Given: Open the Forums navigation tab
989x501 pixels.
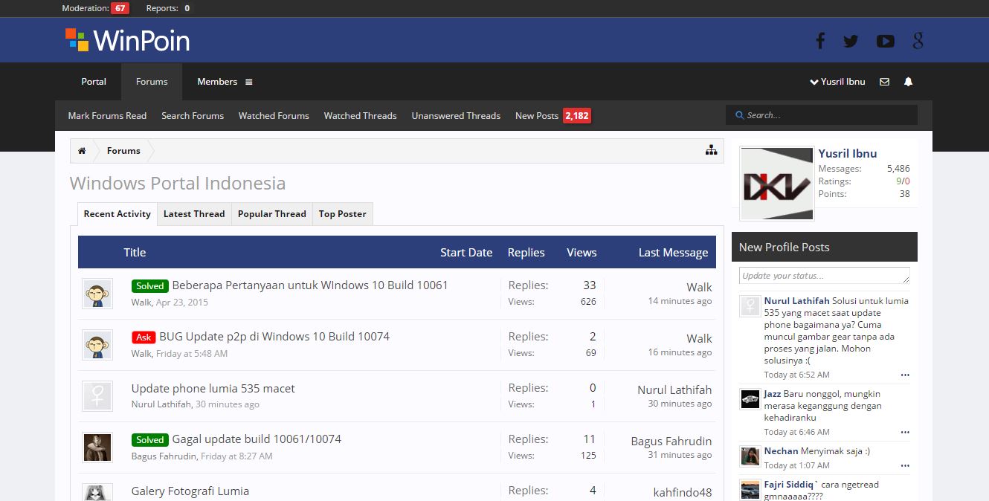Looking at the screenshot, I should 152,82.
